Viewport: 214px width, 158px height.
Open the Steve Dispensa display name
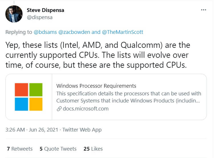(45, 10)
